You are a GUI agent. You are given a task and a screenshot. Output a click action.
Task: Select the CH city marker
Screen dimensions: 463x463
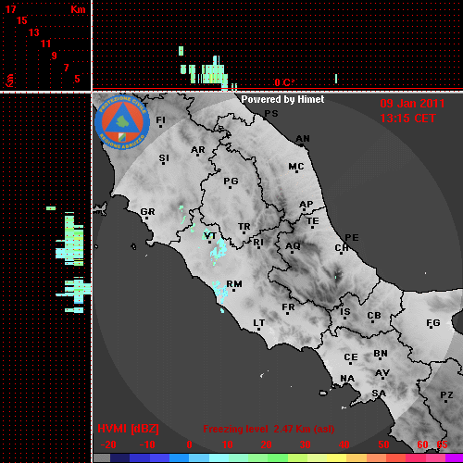tap(341, 253)
